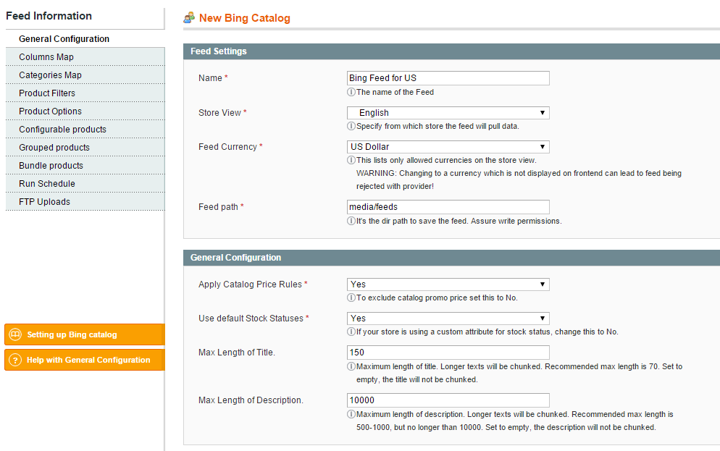This screenshot has height=451, width=720.
Task: Click the Feed Settings section header
Action: [451, 51]
